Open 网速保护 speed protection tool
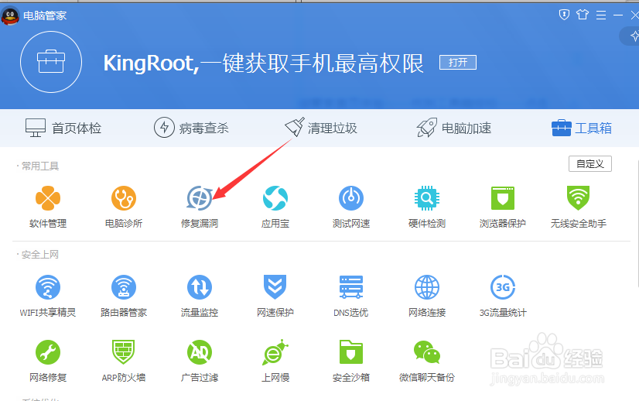The width and height of the screenshot is (639, 401). tap(275, 296)
